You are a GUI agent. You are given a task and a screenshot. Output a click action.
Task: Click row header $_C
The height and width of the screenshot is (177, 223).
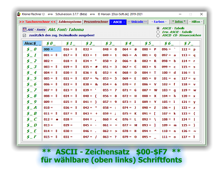(33, 120)
